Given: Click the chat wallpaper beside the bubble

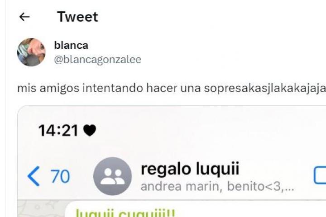Looking at the screenshot, I should tap(41, 209).
